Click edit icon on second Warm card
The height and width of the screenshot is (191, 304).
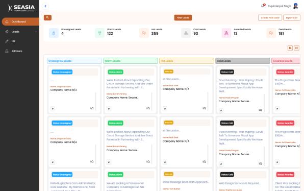click(109, 162)
